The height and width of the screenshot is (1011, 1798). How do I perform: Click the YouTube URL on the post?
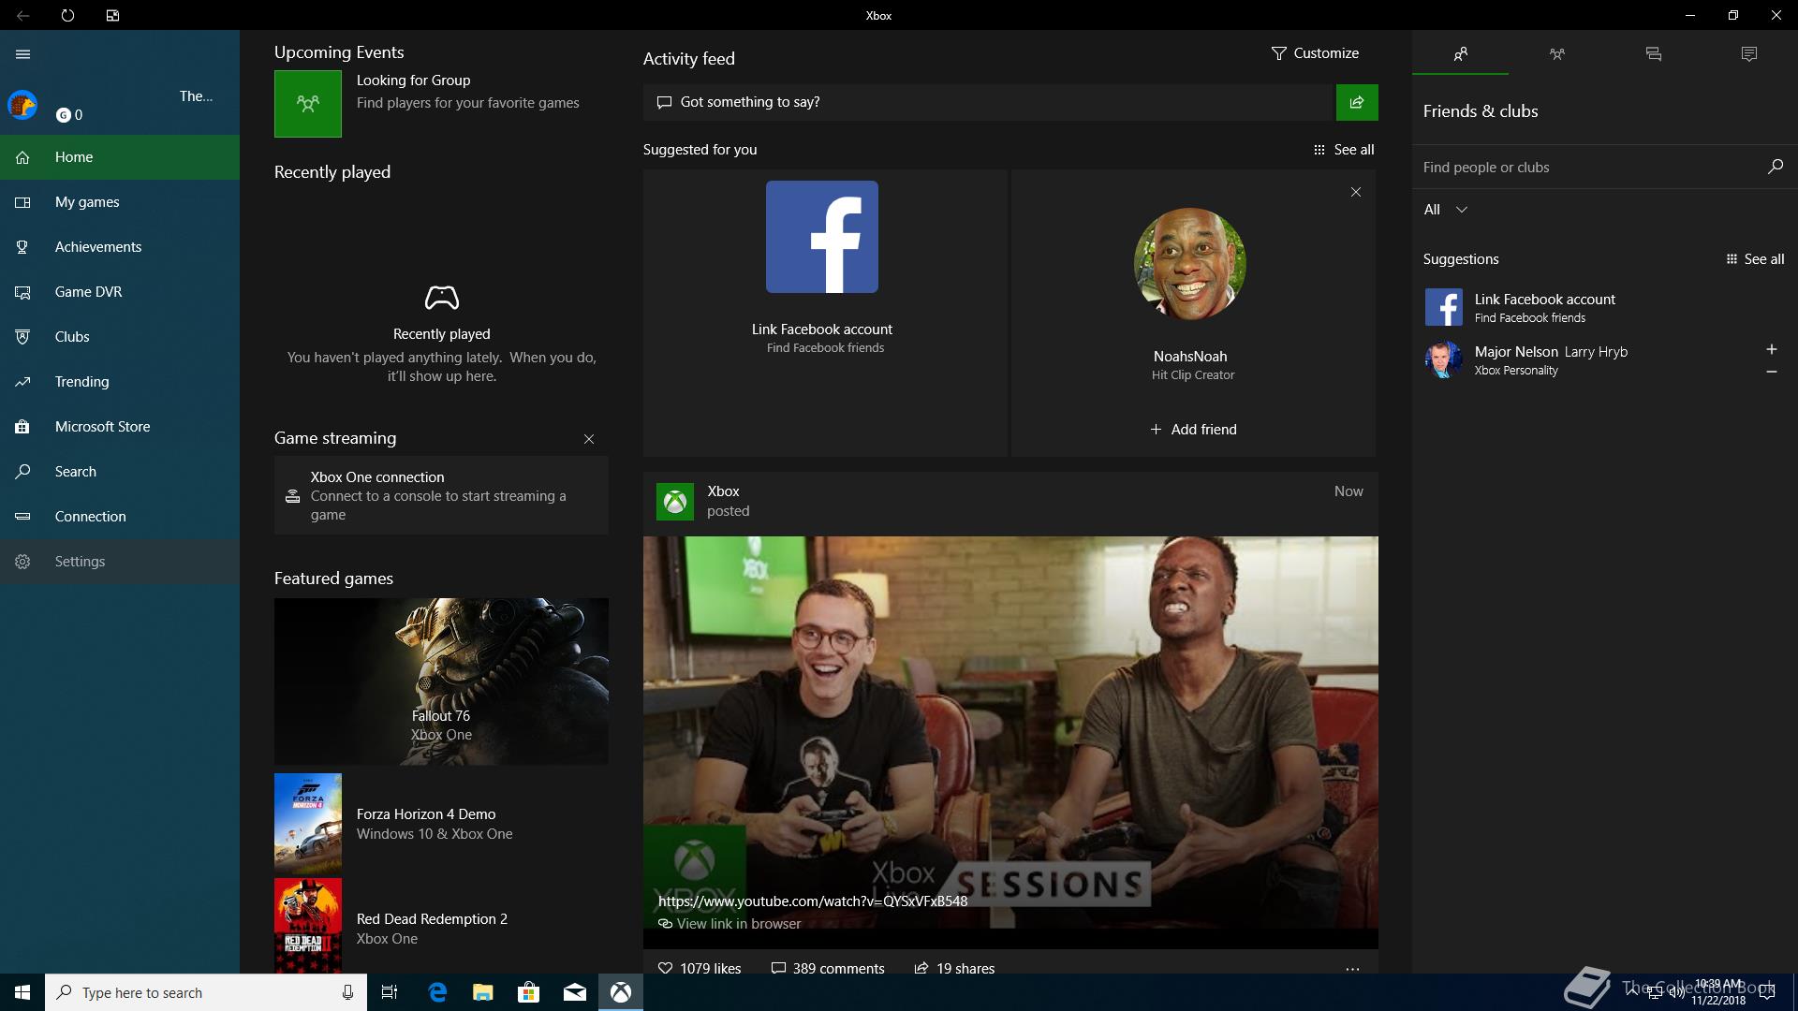click(813, 901)
